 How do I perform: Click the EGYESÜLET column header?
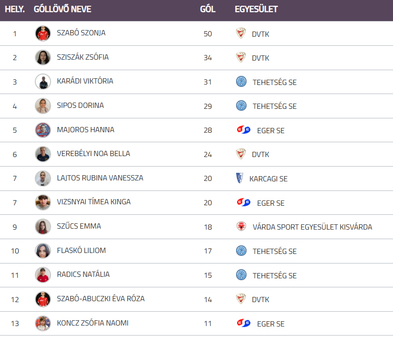(x=256, y=9)
